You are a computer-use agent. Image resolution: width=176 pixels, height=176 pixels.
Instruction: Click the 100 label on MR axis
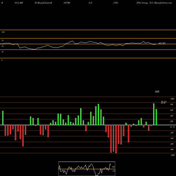click(172, 99)
